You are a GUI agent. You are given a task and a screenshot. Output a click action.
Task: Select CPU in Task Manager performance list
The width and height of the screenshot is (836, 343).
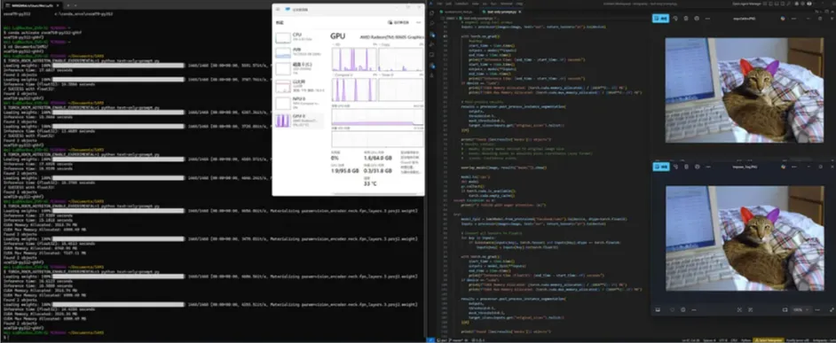pos(299,37)
